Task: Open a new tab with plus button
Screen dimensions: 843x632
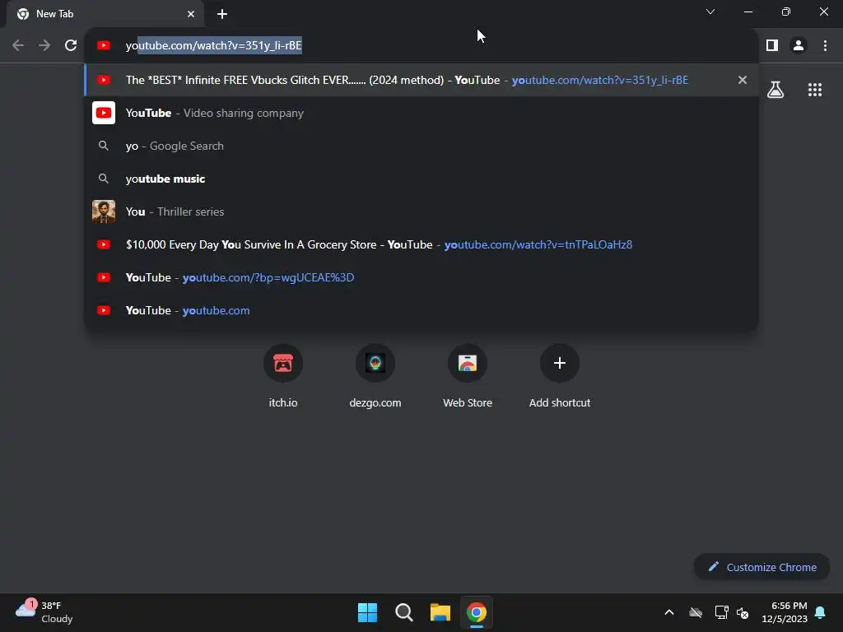Action: (222, 14)
